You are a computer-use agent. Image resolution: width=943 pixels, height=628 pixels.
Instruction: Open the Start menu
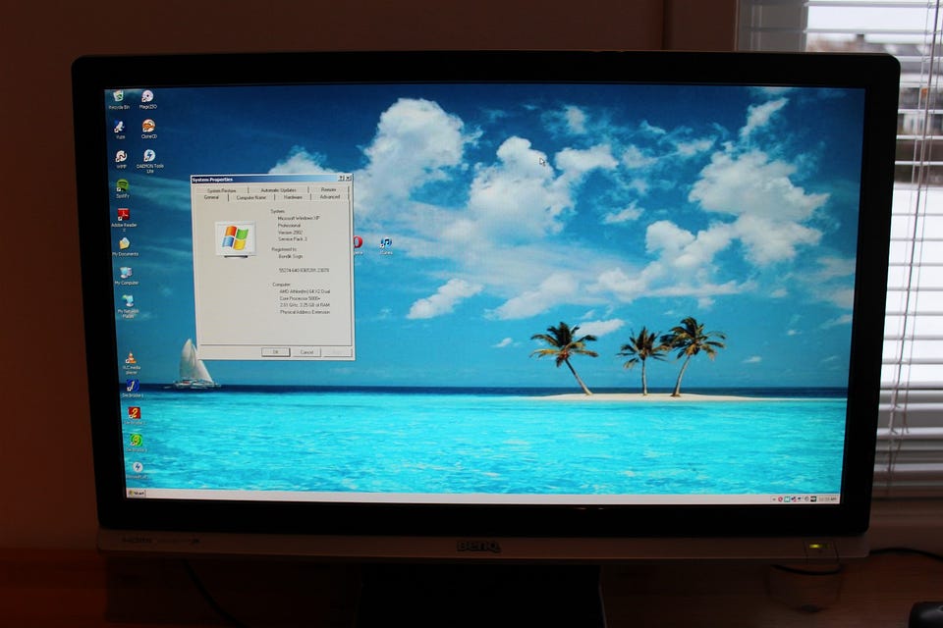click(x=136, y=493)
